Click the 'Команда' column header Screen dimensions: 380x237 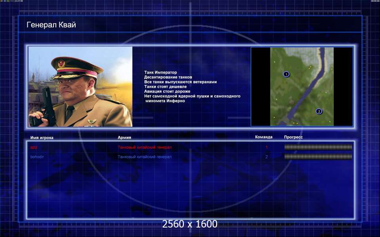264,137
